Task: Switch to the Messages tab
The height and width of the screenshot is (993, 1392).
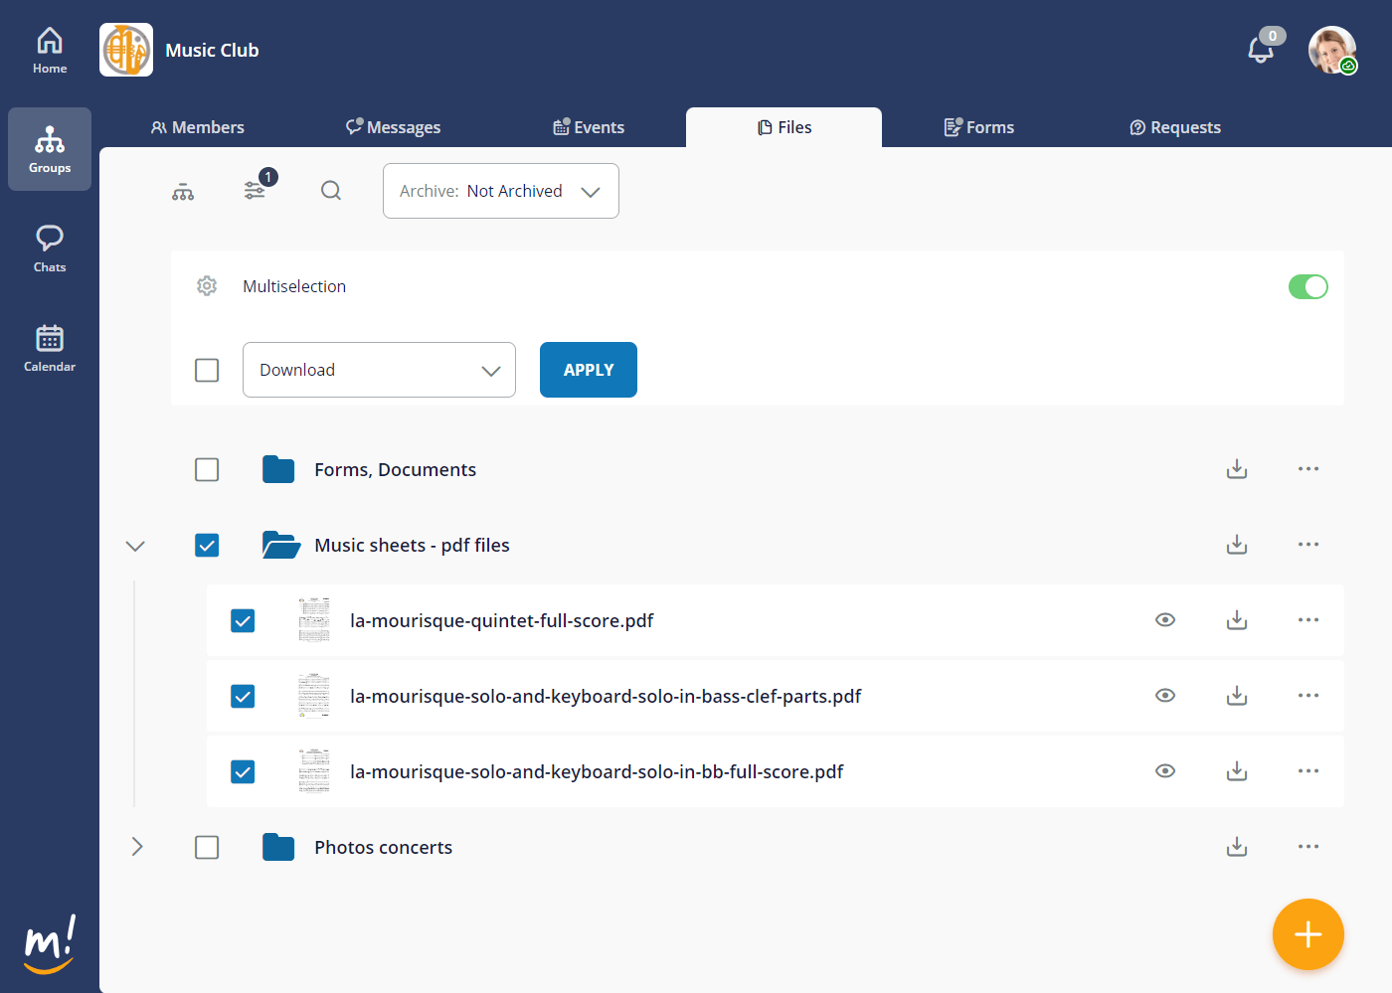Action: pos(393,127)
